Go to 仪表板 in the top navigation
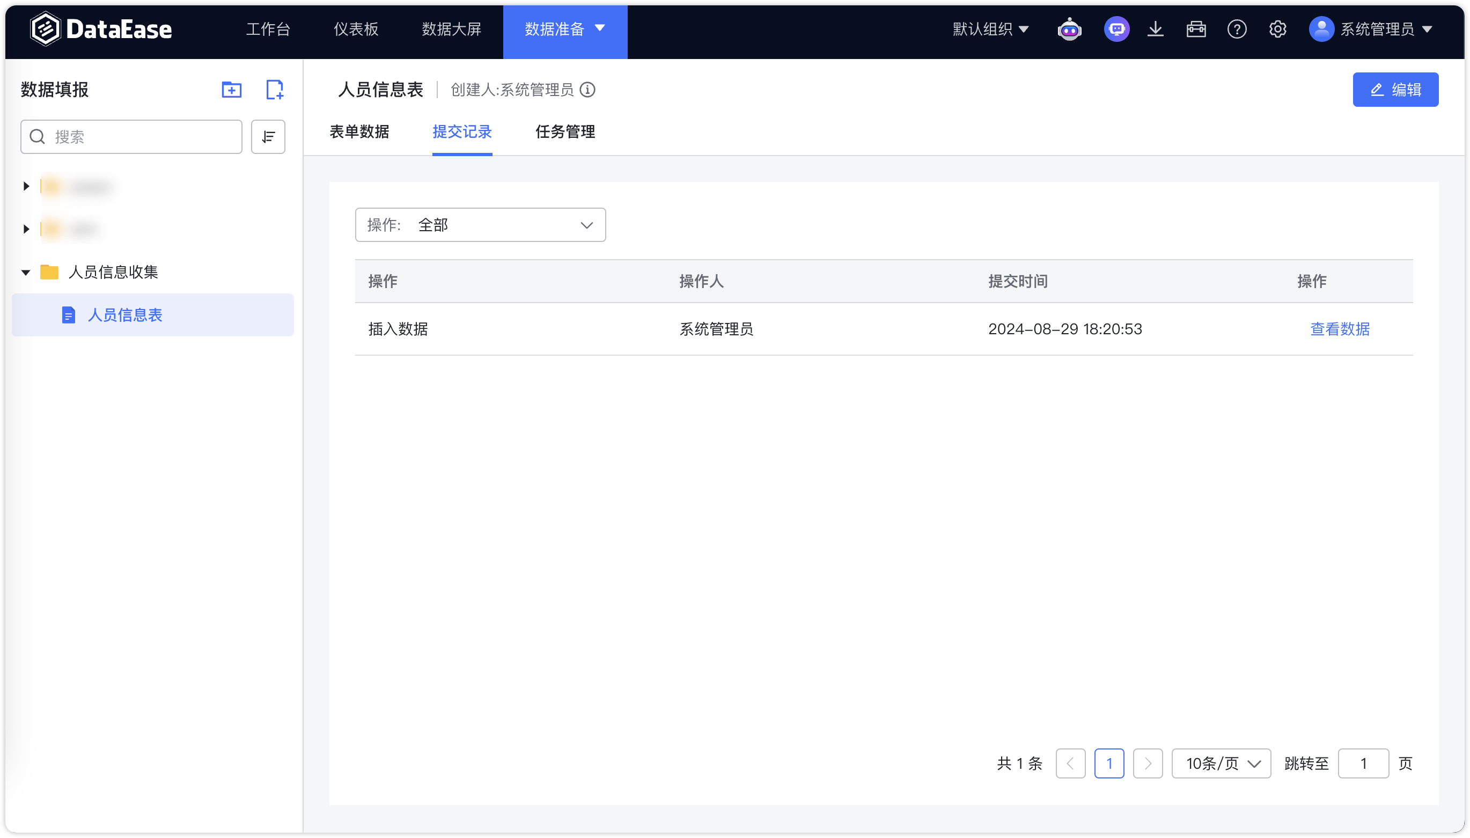Viewport: 1470px width, 838px height. [x=356, y=29]
